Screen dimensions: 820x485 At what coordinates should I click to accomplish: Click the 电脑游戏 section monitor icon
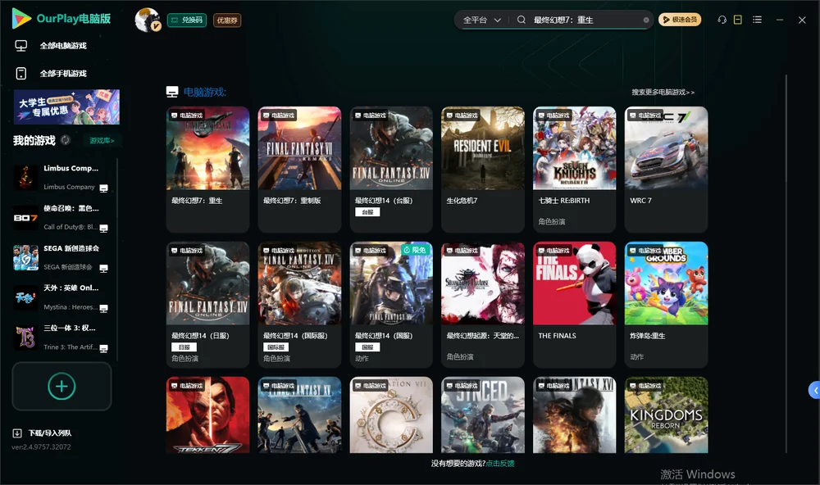click(x=172, y=92)
